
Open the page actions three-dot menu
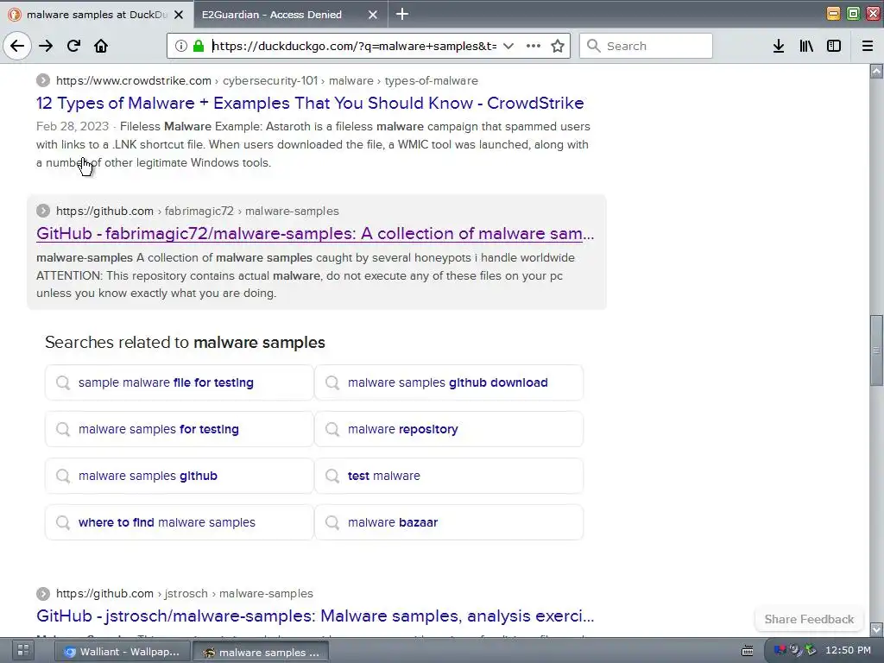(534, 46)
